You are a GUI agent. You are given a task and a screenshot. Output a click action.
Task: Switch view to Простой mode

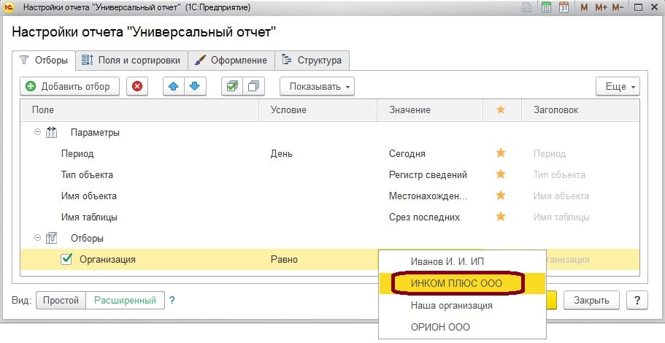pyautogui.click(x=61, y=300)
